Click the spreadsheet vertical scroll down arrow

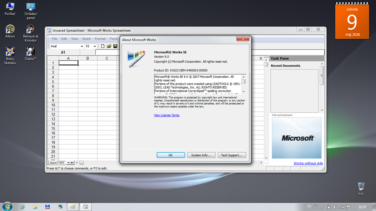point(266,158)
